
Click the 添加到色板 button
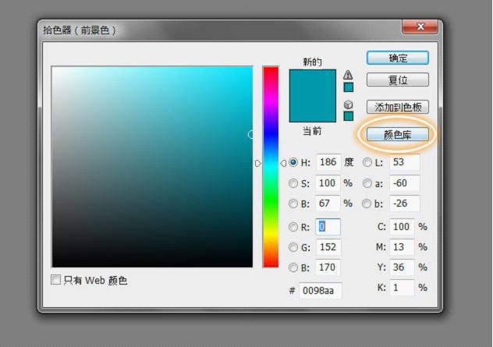coord(398,107)
